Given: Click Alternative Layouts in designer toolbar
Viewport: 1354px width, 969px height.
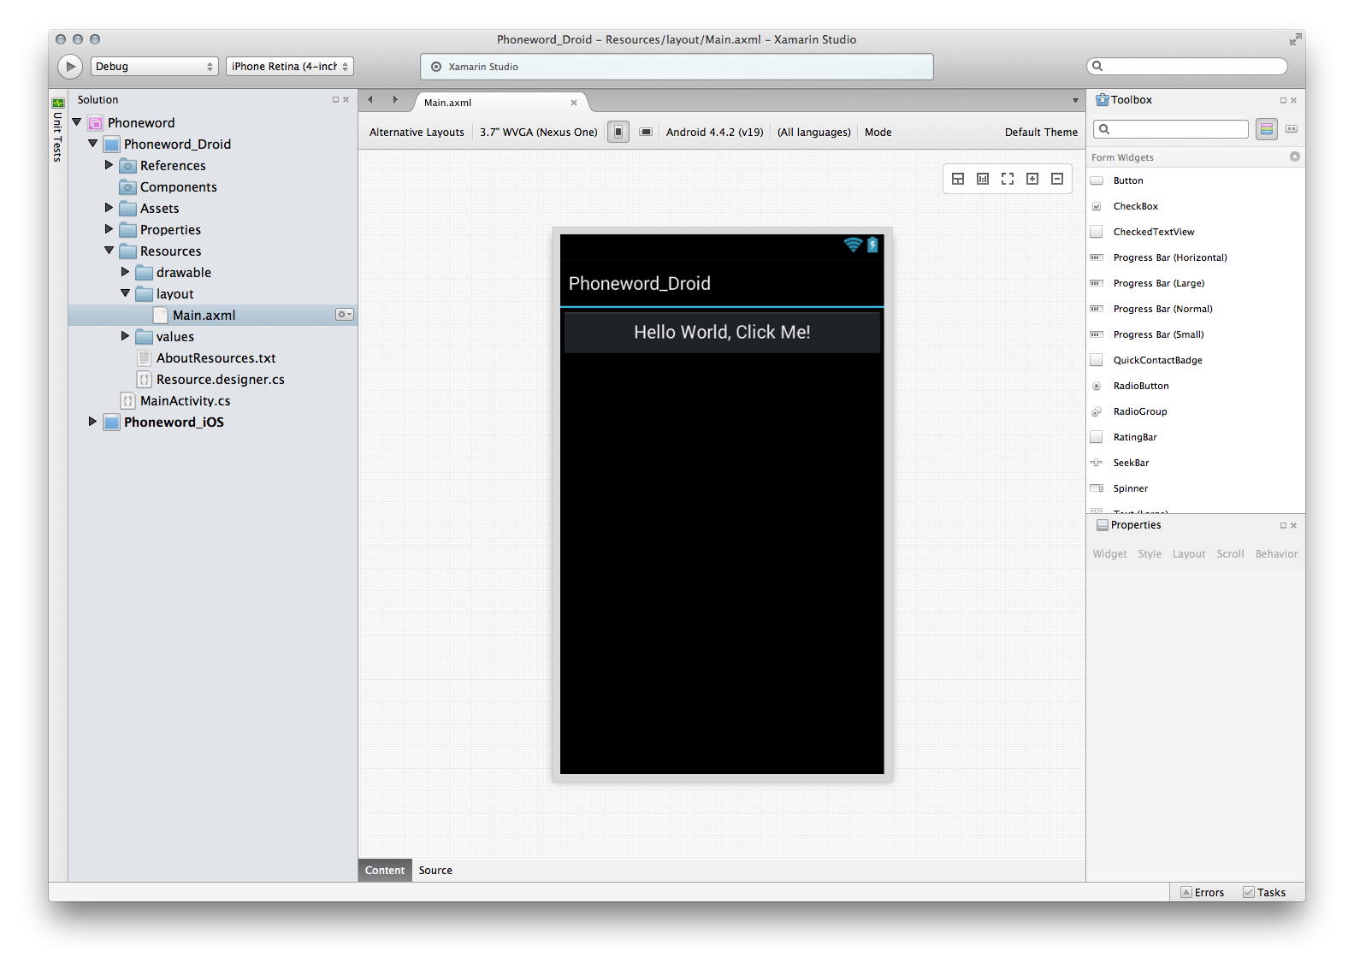Looking at the screenshot, I should pos(417,132).
